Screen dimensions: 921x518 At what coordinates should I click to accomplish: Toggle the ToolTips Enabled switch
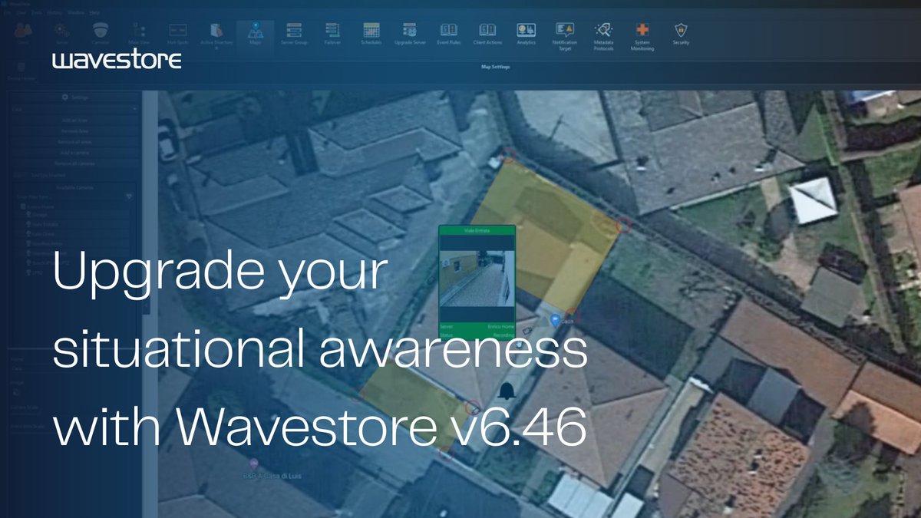[x=18, y=175]
